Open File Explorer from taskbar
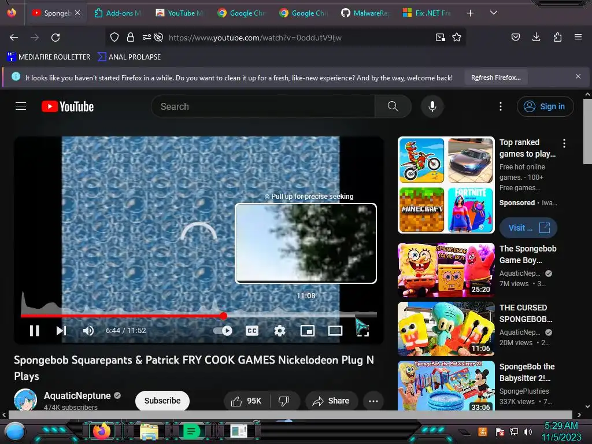 [149, 431]
